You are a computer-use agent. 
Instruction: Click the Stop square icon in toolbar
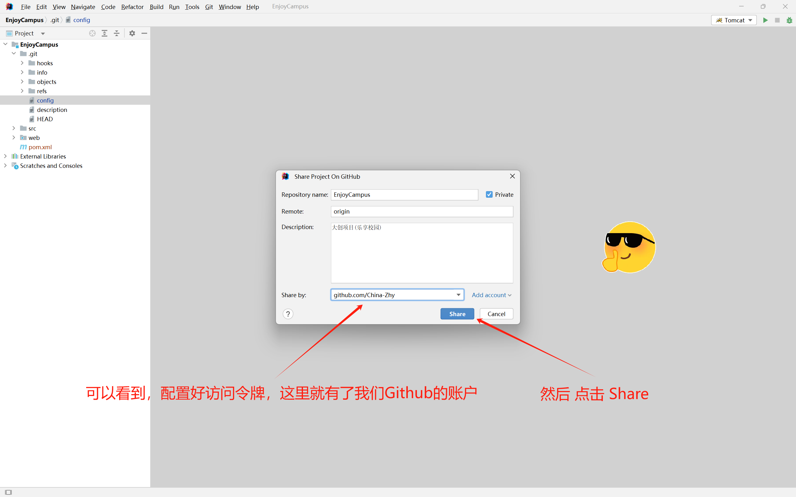pyautogui.click(x=777, y=20)
